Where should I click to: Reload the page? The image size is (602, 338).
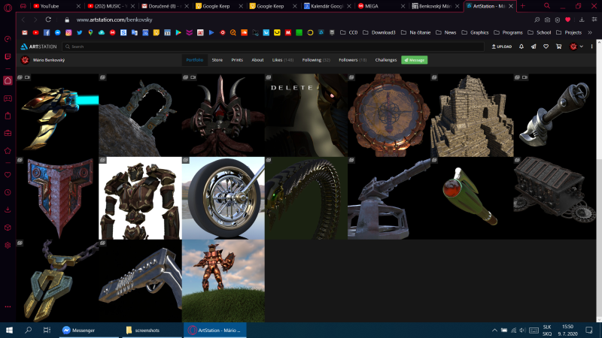[x=48, y=20]
